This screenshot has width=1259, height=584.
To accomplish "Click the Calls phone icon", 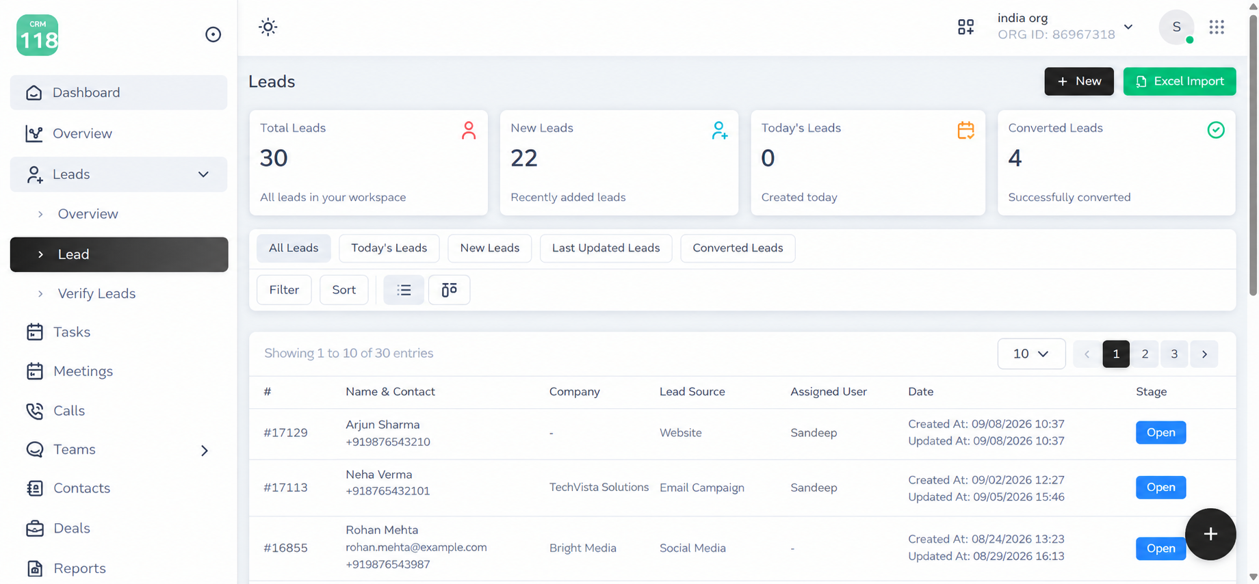I will click(x=34, y=411).
